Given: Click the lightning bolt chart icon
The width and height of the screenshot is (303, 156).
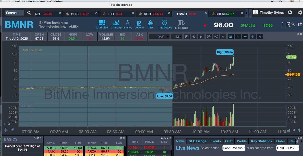Looking at the screenshot, I should (x=201, y=37).
